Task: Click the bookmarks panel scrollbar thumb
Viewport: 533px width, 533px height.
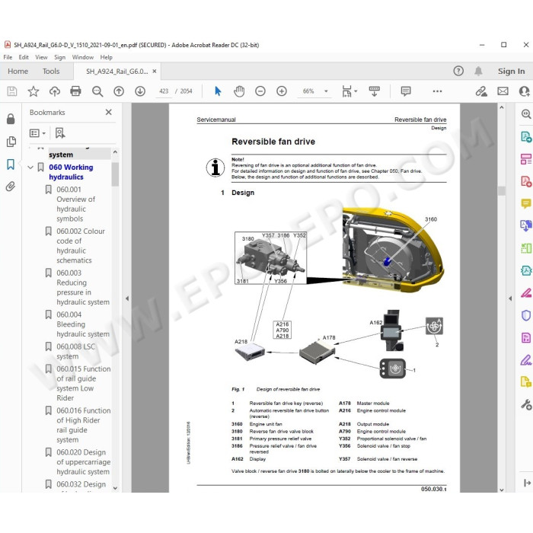Action: pos(115,174)
